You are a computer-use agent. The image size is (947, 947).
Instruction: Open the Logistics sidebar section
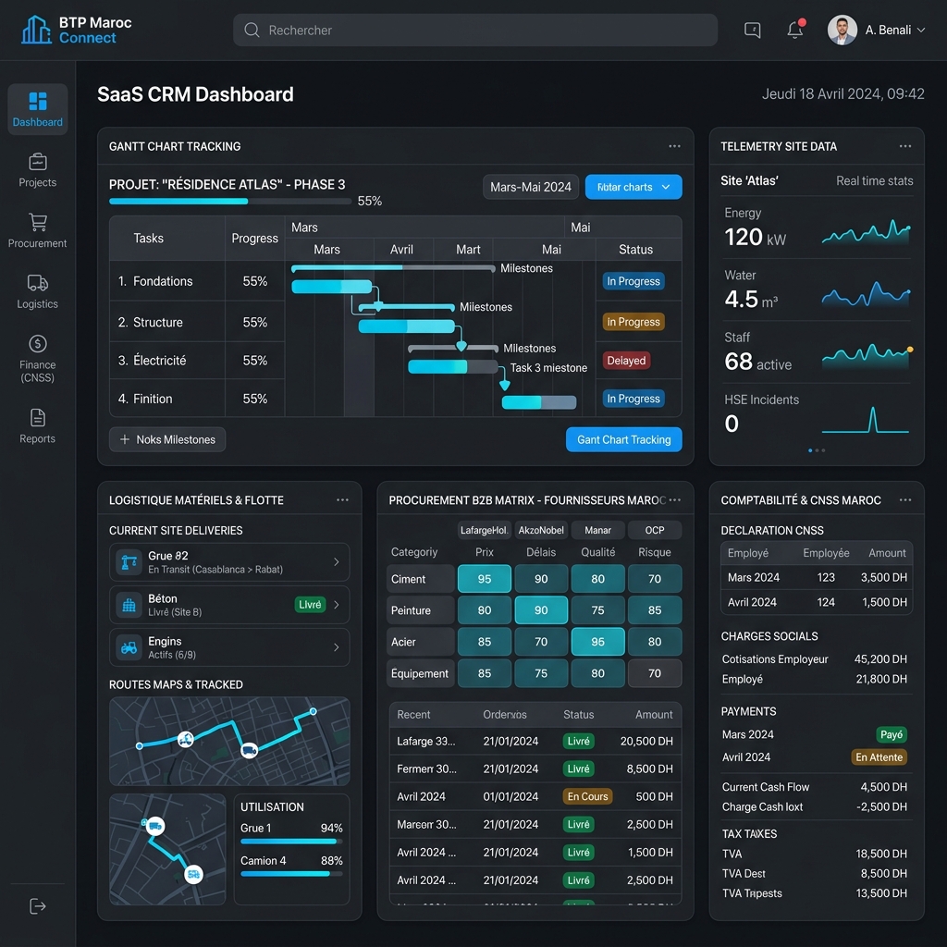point(37,291)
